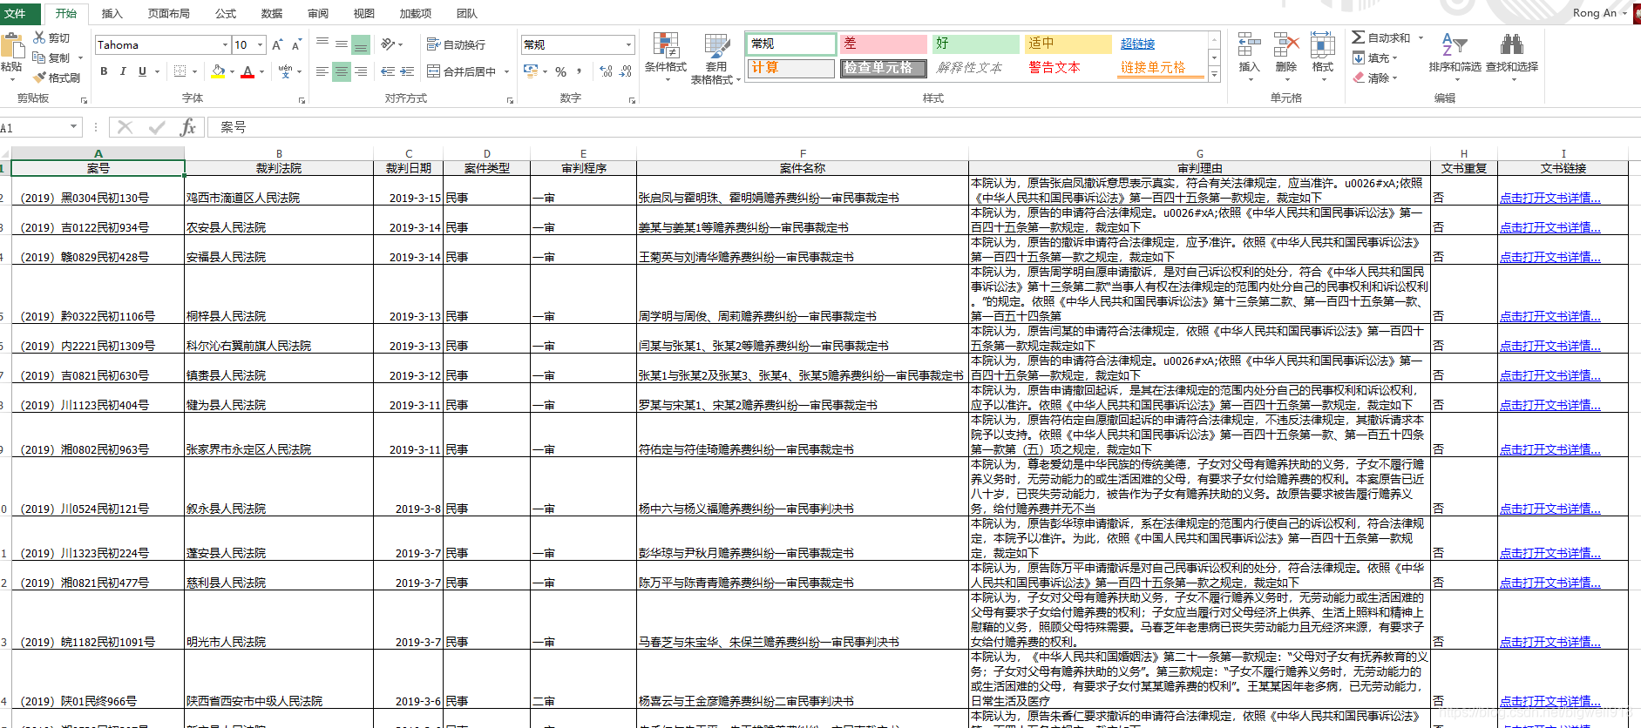Image resolution: width=1641 pixels, height=728 pixels.
Task: Switch to the 页面布局 tab
Action: click(x=169, y=13)
